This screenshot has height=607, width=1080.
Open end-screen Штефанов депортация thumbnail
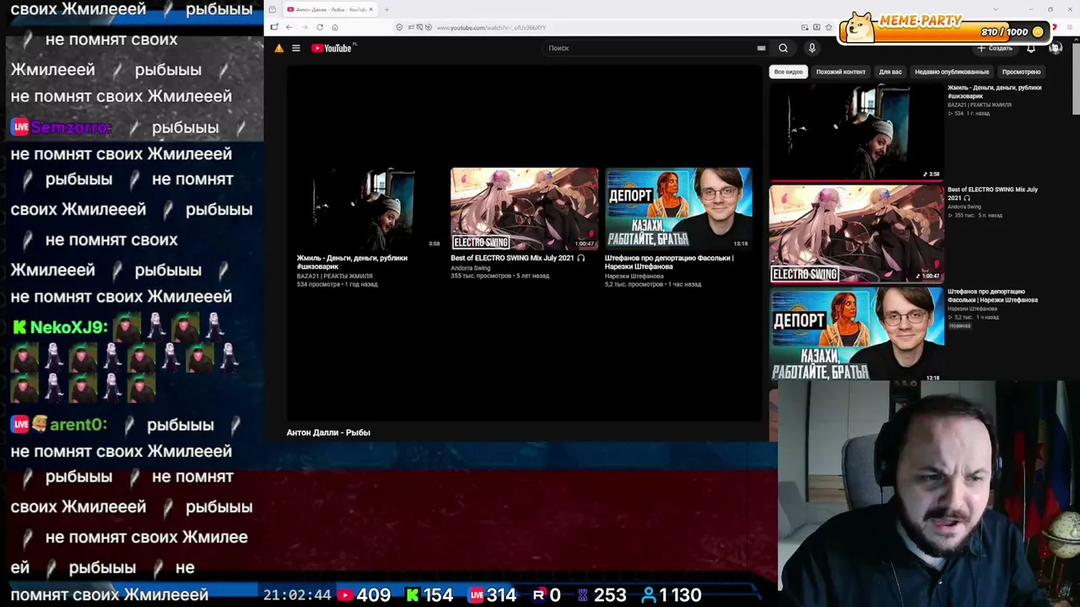coord(678,208)
